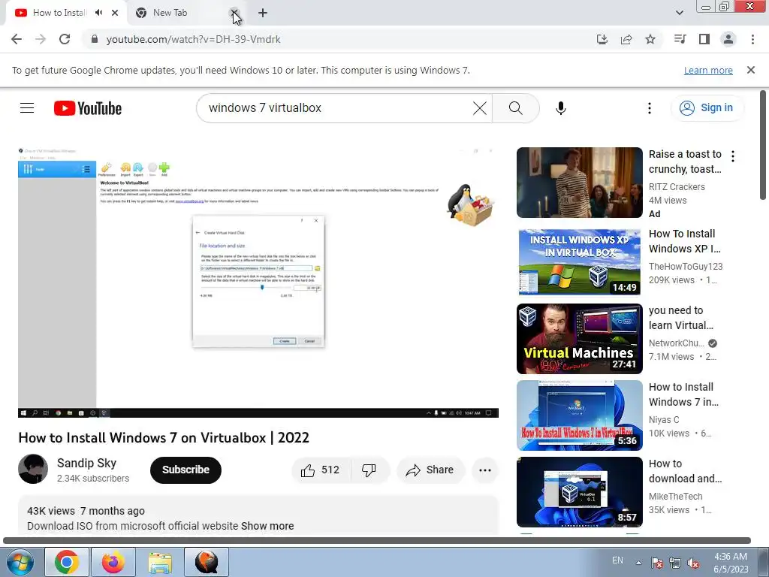The image size is (769, 577).
Task: Open the YouTube hamburger guide menu
Action: [x=27, y=108]
